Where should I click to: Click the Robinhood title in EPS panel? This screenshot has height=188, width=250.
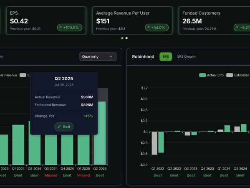tap(143, 57)
